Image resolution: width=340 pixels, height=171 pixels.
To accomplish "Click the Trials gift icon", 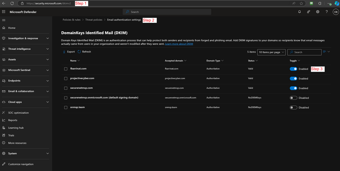I will point(4,135).
